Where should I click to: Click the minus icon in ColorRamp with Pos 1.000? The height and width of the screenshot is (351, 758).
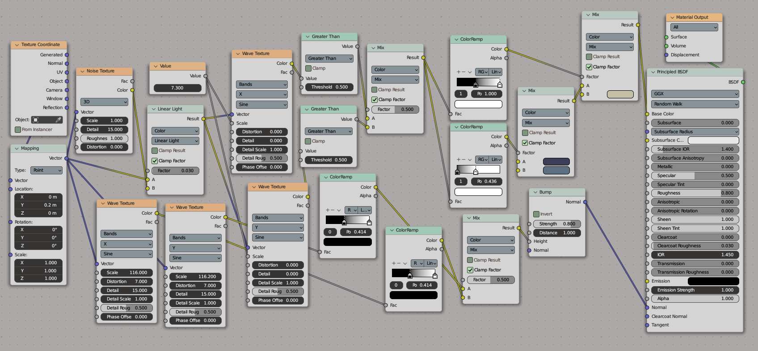[x=464, y=72]
